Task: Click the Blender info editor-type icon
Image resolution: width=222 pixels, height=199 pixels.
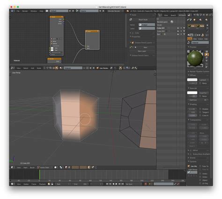Action: 12,11
